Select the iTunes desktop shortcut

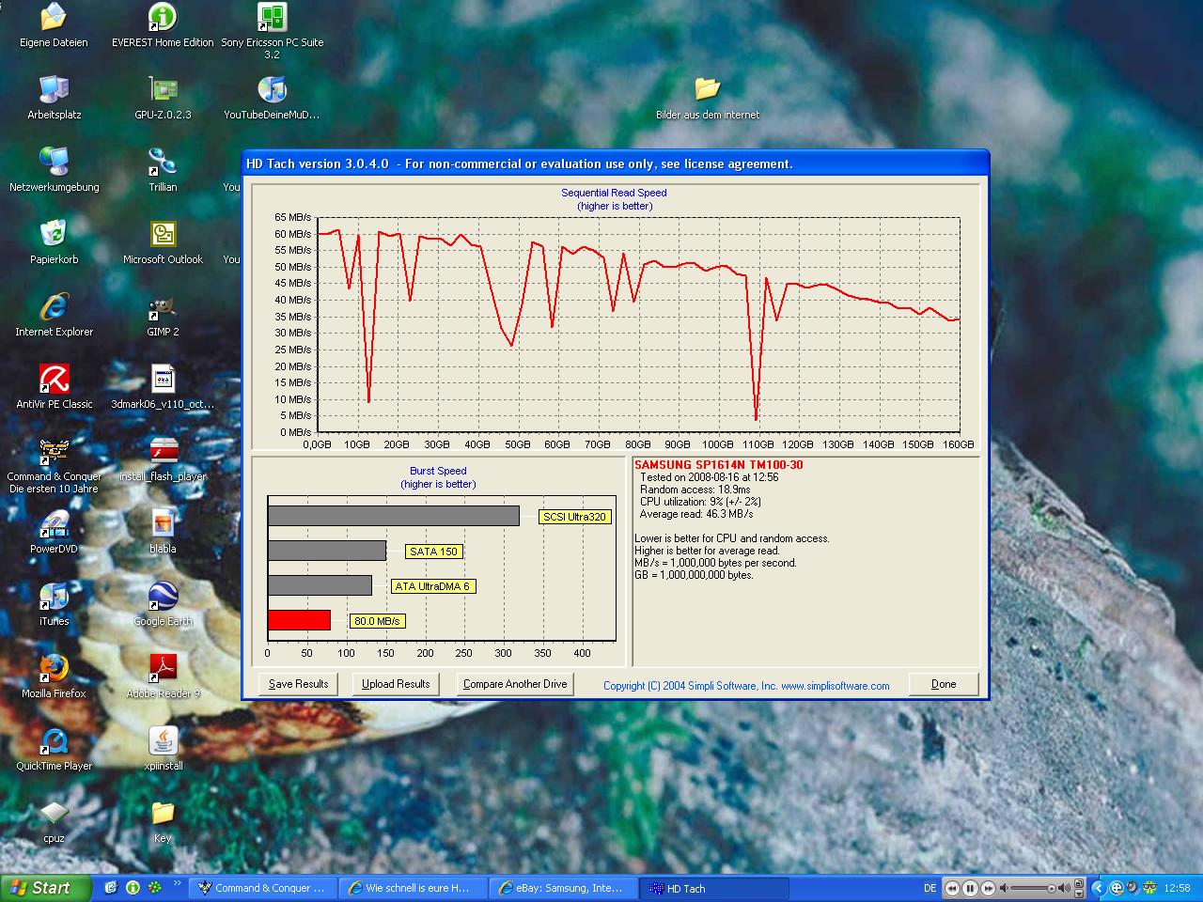(x=55, y=597)
